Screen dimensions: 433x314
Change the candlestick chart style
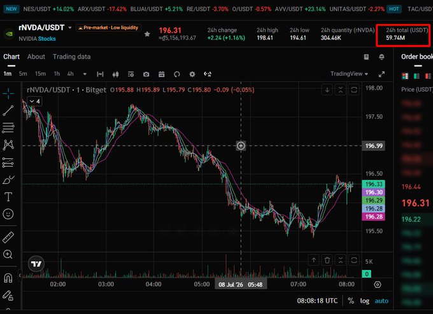click(x=116, y=74)
